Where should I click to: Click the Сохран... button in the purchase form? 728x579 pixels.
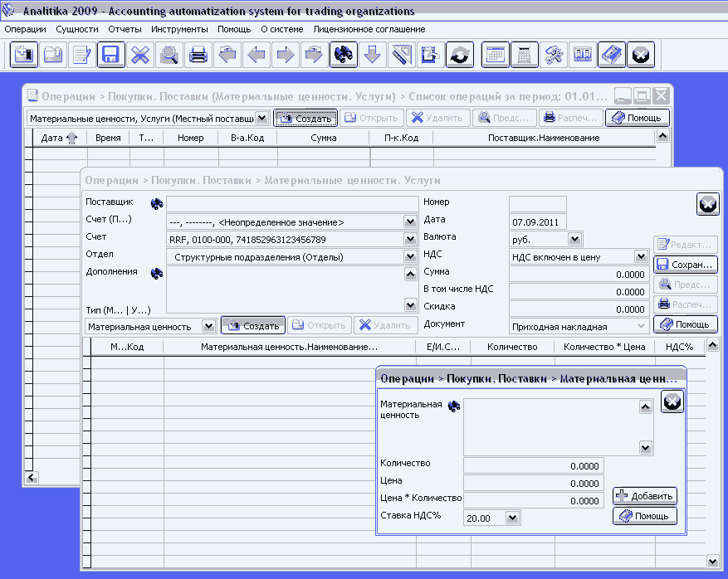click(x=686, y=265)
